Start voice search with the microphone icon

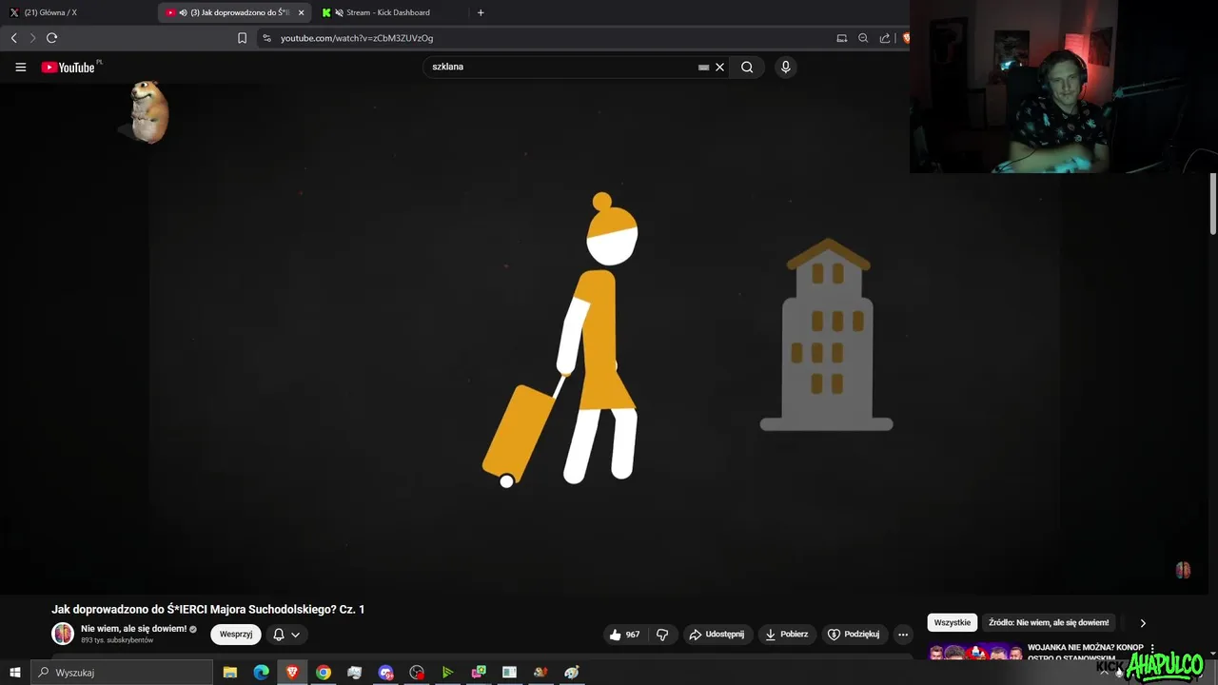785,67
